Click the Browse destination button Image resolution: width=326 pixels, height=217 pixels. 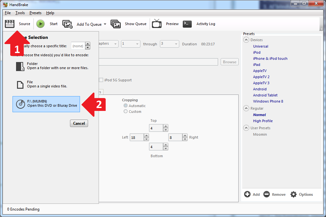[230, 62]
